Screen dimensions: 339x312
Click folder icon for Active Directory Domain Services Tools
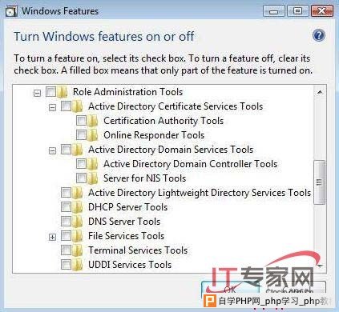[78, 150]
